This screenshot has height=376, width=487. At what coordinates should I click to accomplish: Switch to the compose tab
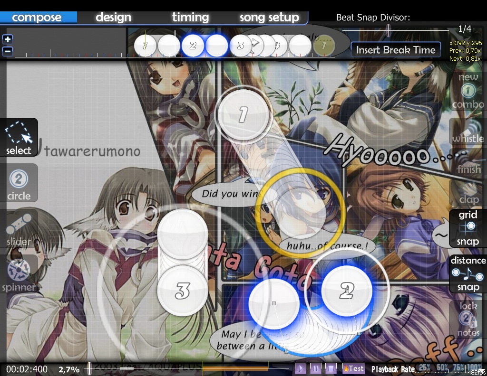tap(37, 18)
